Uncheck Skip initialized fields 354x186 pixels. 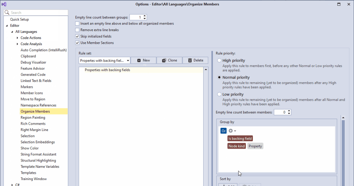click(77, 37)
